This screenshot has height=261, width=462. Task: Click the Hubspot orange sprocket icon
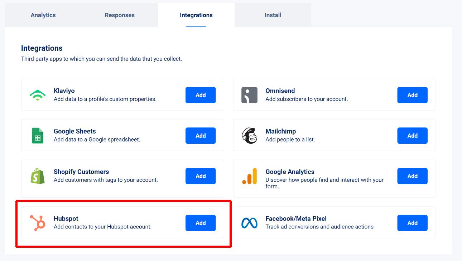point(38,223)
